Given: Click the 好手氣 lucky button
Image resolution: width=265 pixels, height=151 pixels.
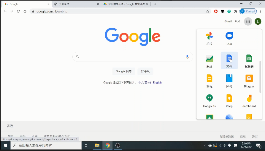Looking at the screenshot, I should tap(145, 71).
